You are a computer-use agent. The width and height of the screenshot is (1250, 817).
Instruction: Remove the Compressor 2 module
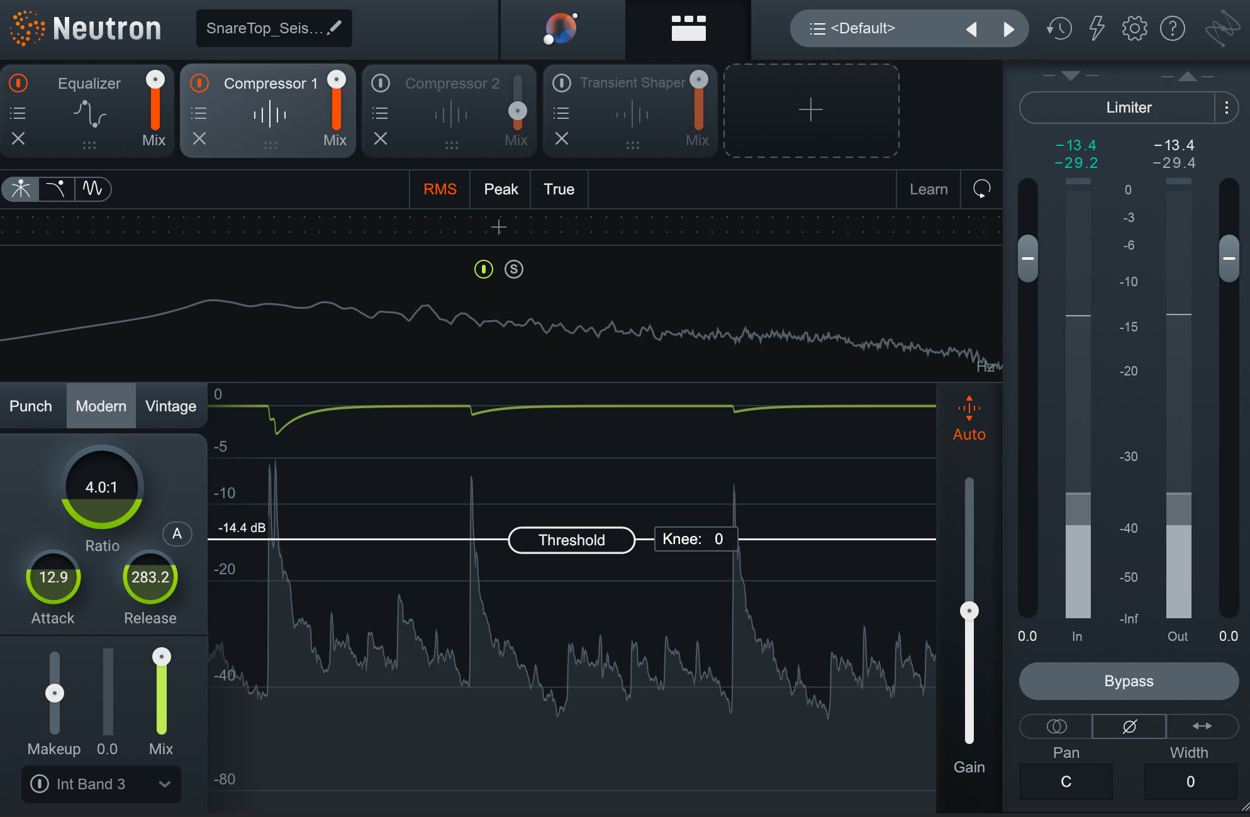click(x=381, y=138)
